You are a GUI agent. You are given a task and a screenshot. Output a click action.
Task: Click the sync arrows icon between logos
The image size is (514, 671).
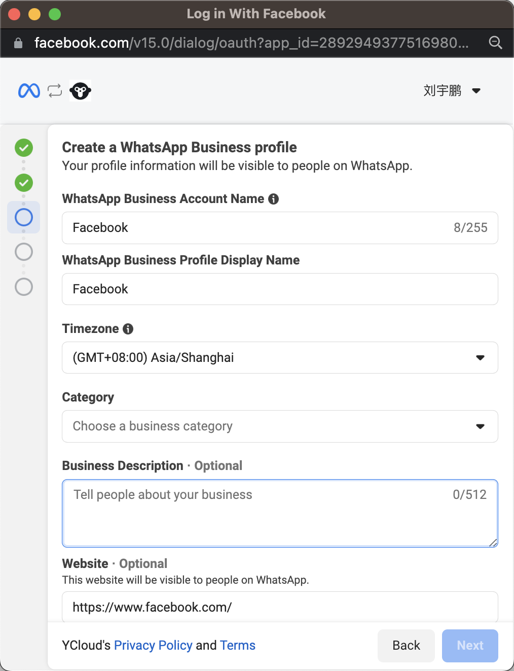(55, 91)
